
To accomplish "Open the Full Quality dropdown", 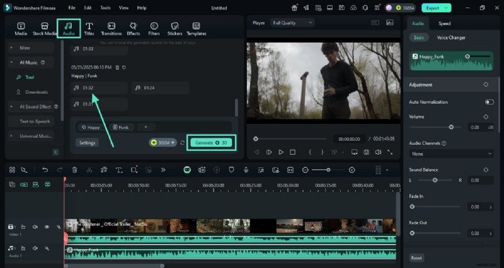I will tap(292, 23).
